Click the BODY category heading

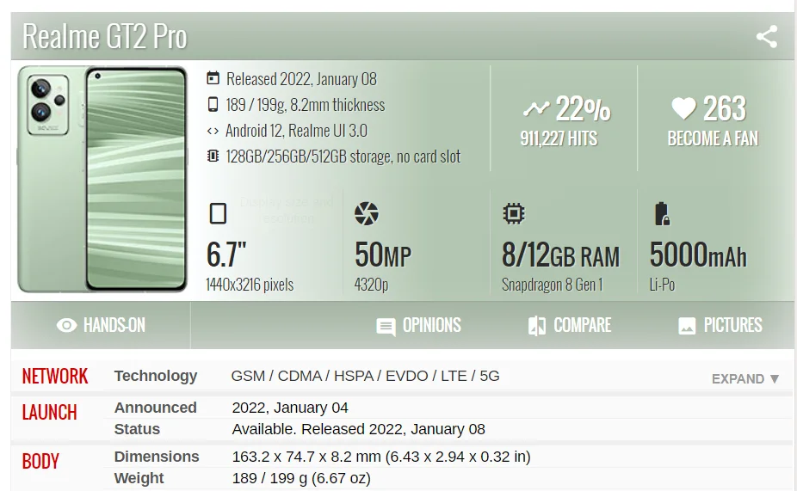click(x=40, y=461)
